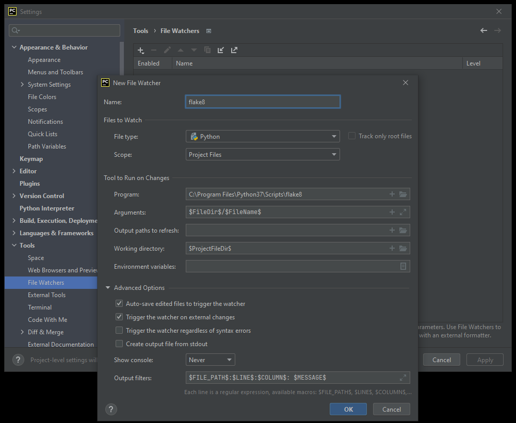Screen dimensions: 516x423
Task: Check Track only root files
Action: 352,136
